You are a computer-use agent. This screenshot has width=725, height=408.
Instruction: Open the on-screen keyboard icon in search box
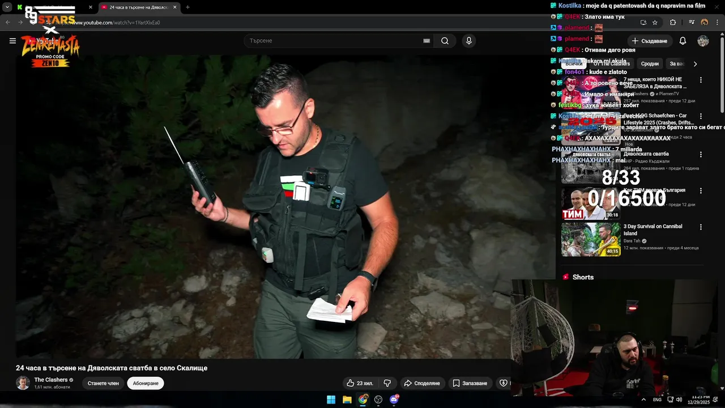click(x=427, y=41)
